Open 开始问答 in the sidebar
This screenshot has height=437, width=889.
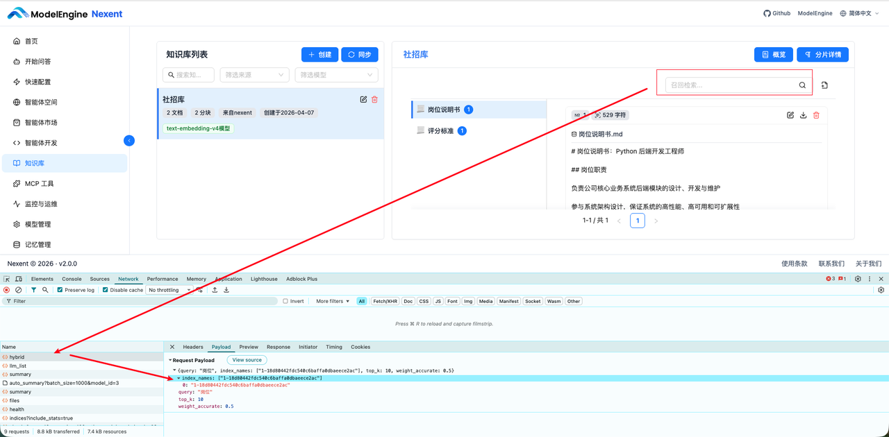(64, 62)
